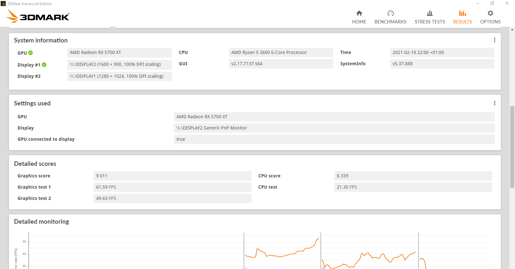The width and height of the screenshot is (515, 269).
Task: Click the green Display #1 checkmark
Action: click(44, 65)
